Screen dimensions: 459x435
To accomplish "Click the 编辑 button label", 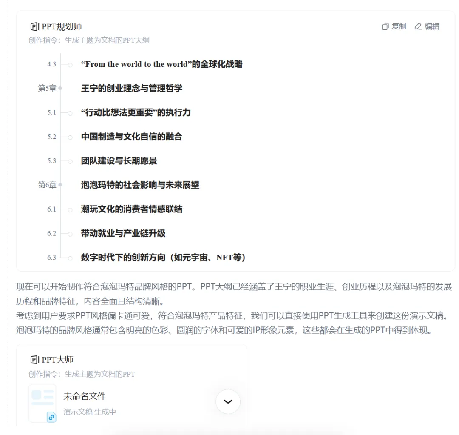I will pos(432,26).
